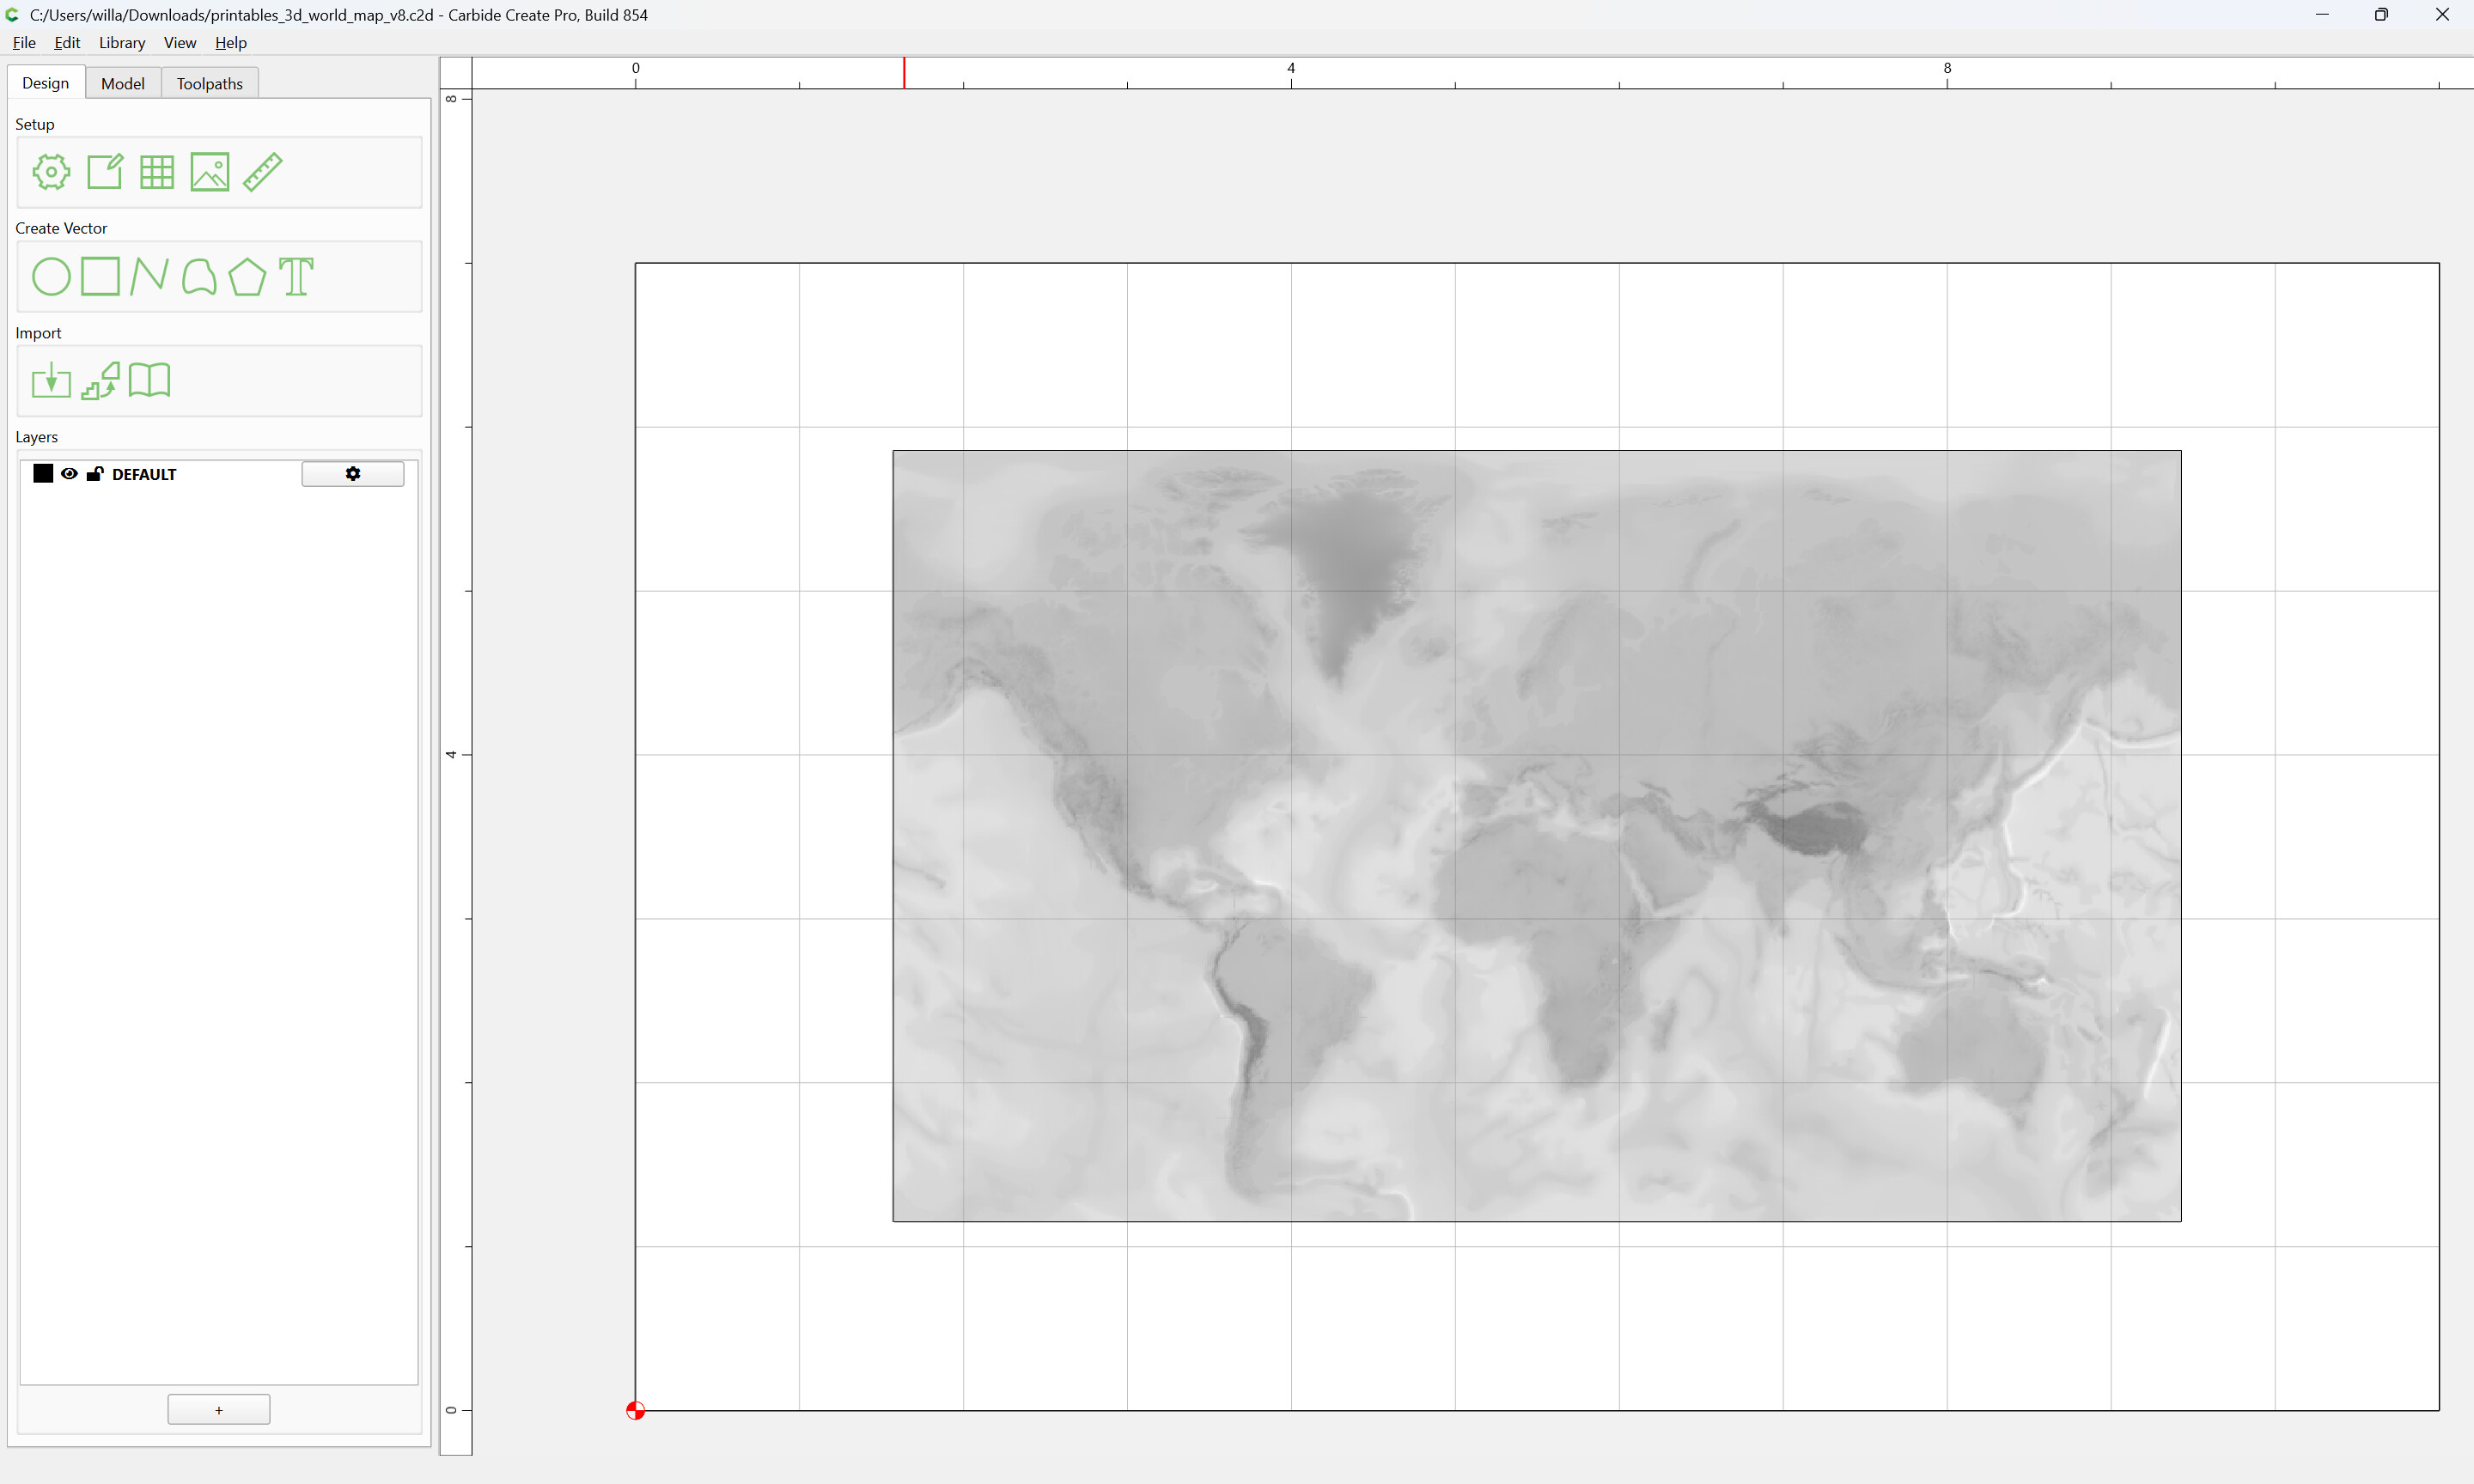Select the ruler measure tool
Image resolution: width=2474 pixels, height=1484 pixels.
(x=263, y=172)
